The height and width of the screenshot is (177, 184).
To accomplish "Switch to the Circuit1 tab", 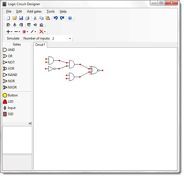I will pyautogui.click(x=40, y=45).
